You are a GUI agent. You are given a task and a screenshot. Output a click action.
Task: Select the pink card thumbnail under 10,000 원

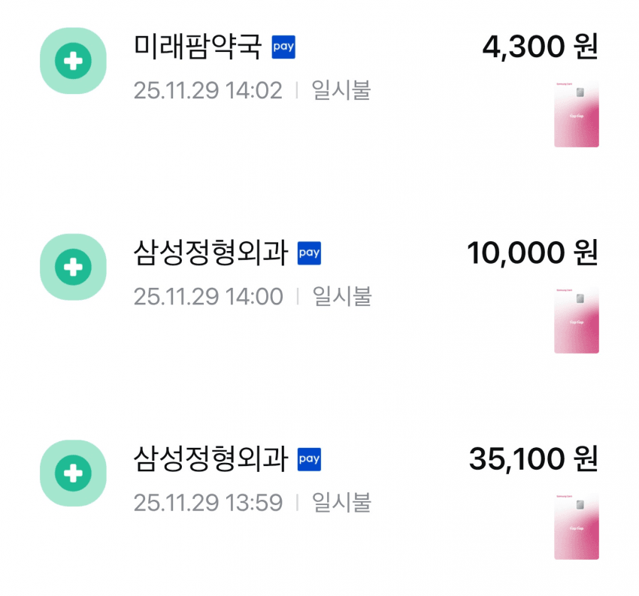(577, 319)
